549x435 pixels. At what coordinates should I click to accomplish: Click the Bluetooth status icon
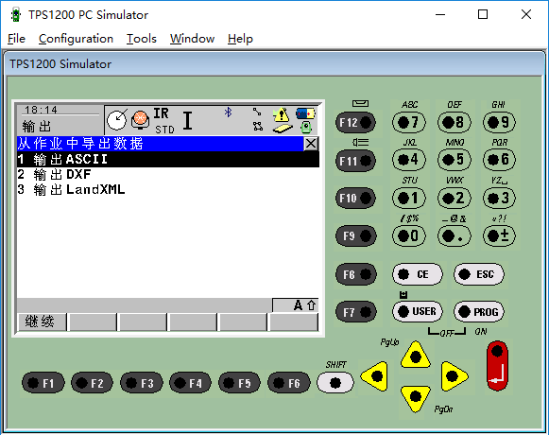pos(229,113)
